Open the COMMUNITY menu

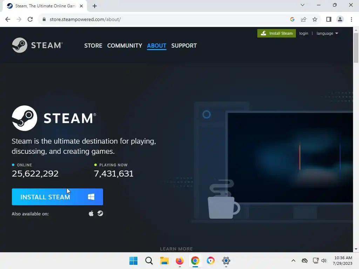(x=124, y=46)
